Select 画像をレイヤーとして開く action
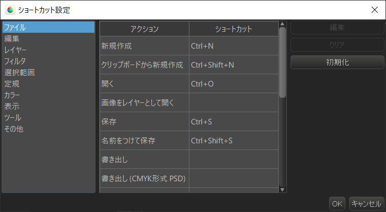This screenshot has height=212, width=386. 144,102
